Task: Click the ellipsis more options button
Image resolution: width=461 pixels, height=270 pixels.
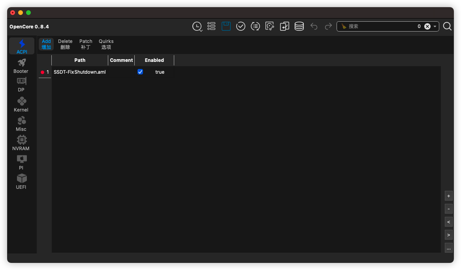Action: 448,248
